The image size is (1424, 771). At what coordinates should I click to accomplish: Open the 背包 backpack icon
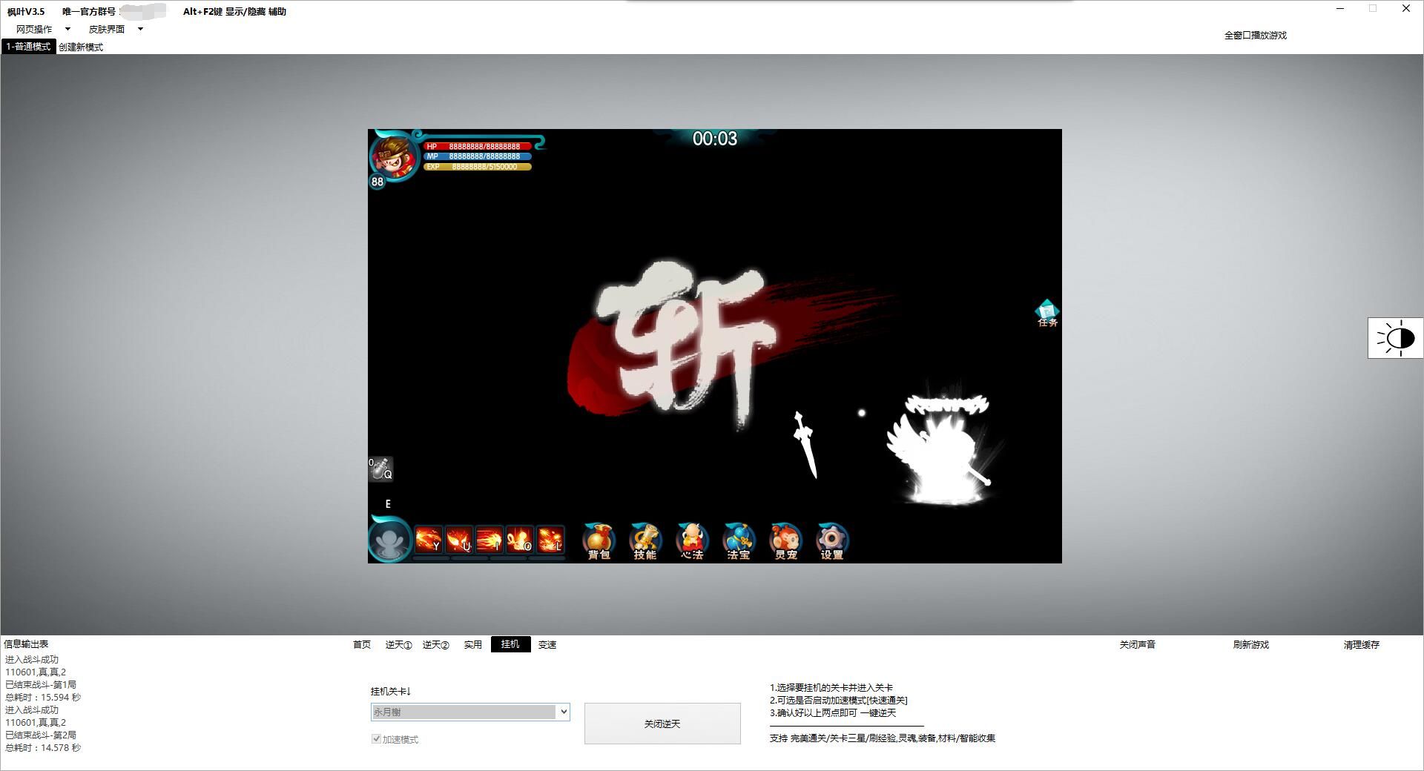pos(599,541)
